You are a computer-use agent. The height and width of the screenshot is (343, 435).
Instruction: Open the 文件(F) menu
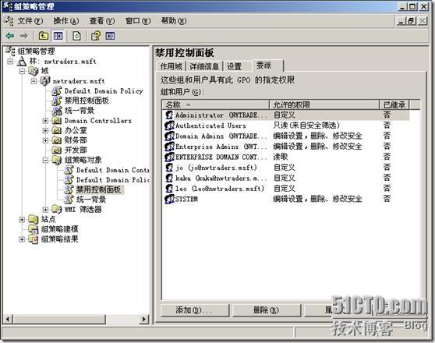30,21
